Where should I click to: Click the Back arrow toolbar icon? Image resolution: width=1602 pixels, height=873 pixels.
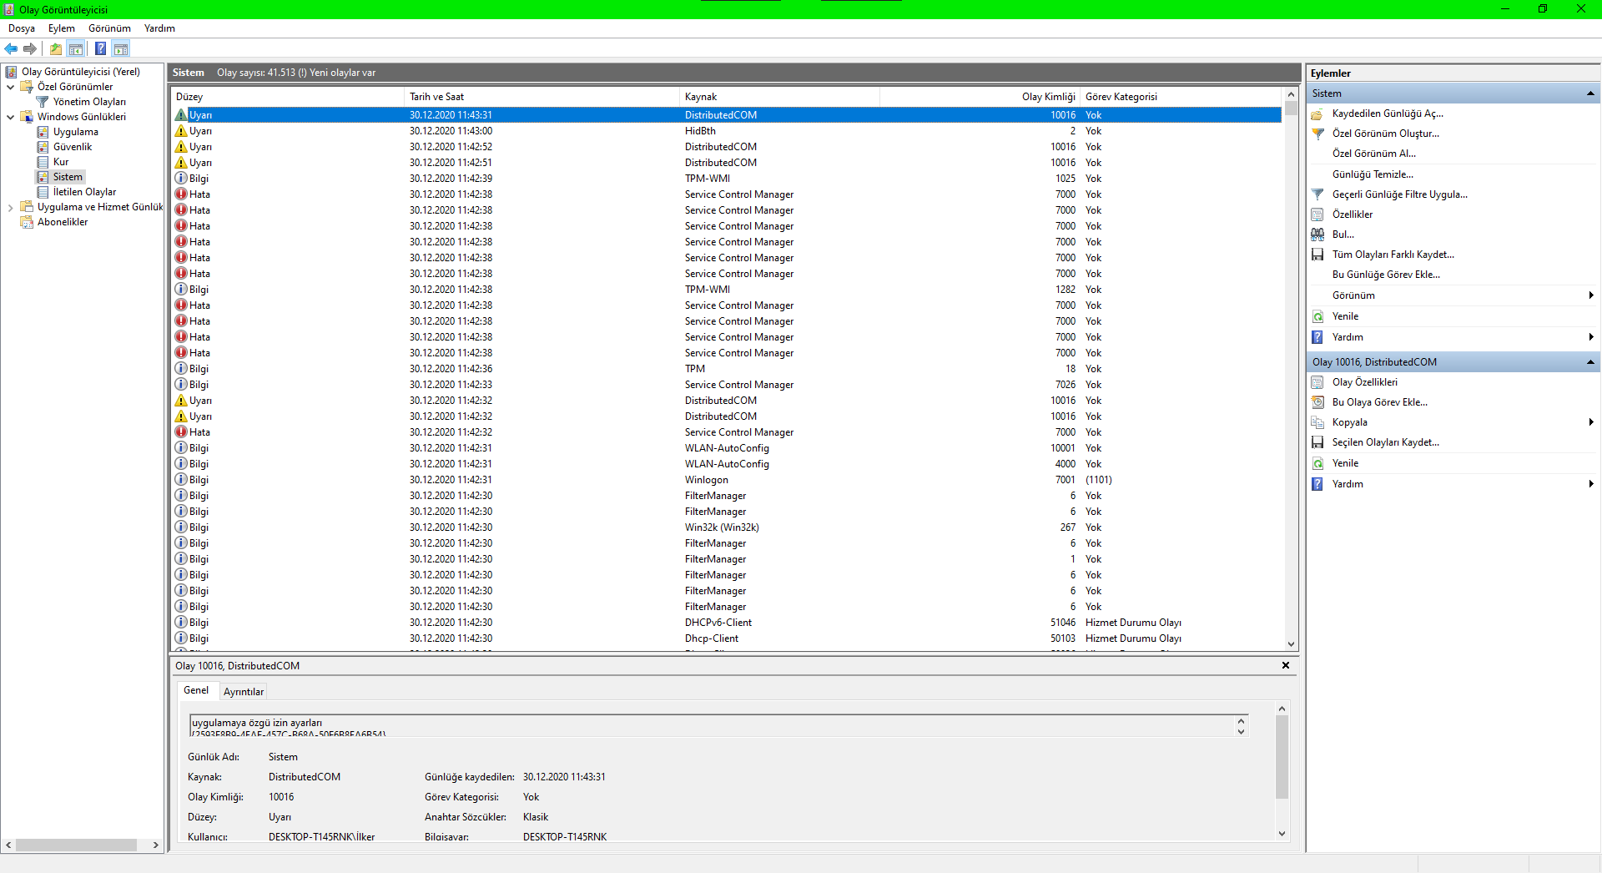[11, 49]
